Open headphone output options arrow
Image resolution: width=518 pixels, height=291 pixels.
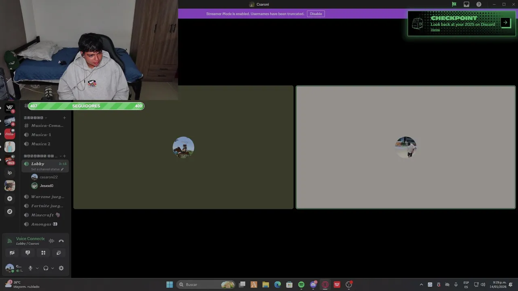(53, 268)
